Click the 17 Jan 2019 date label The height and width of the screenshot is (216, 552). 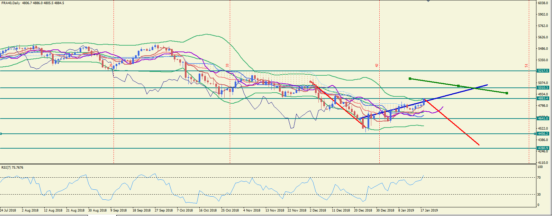[x=429, y=210]
